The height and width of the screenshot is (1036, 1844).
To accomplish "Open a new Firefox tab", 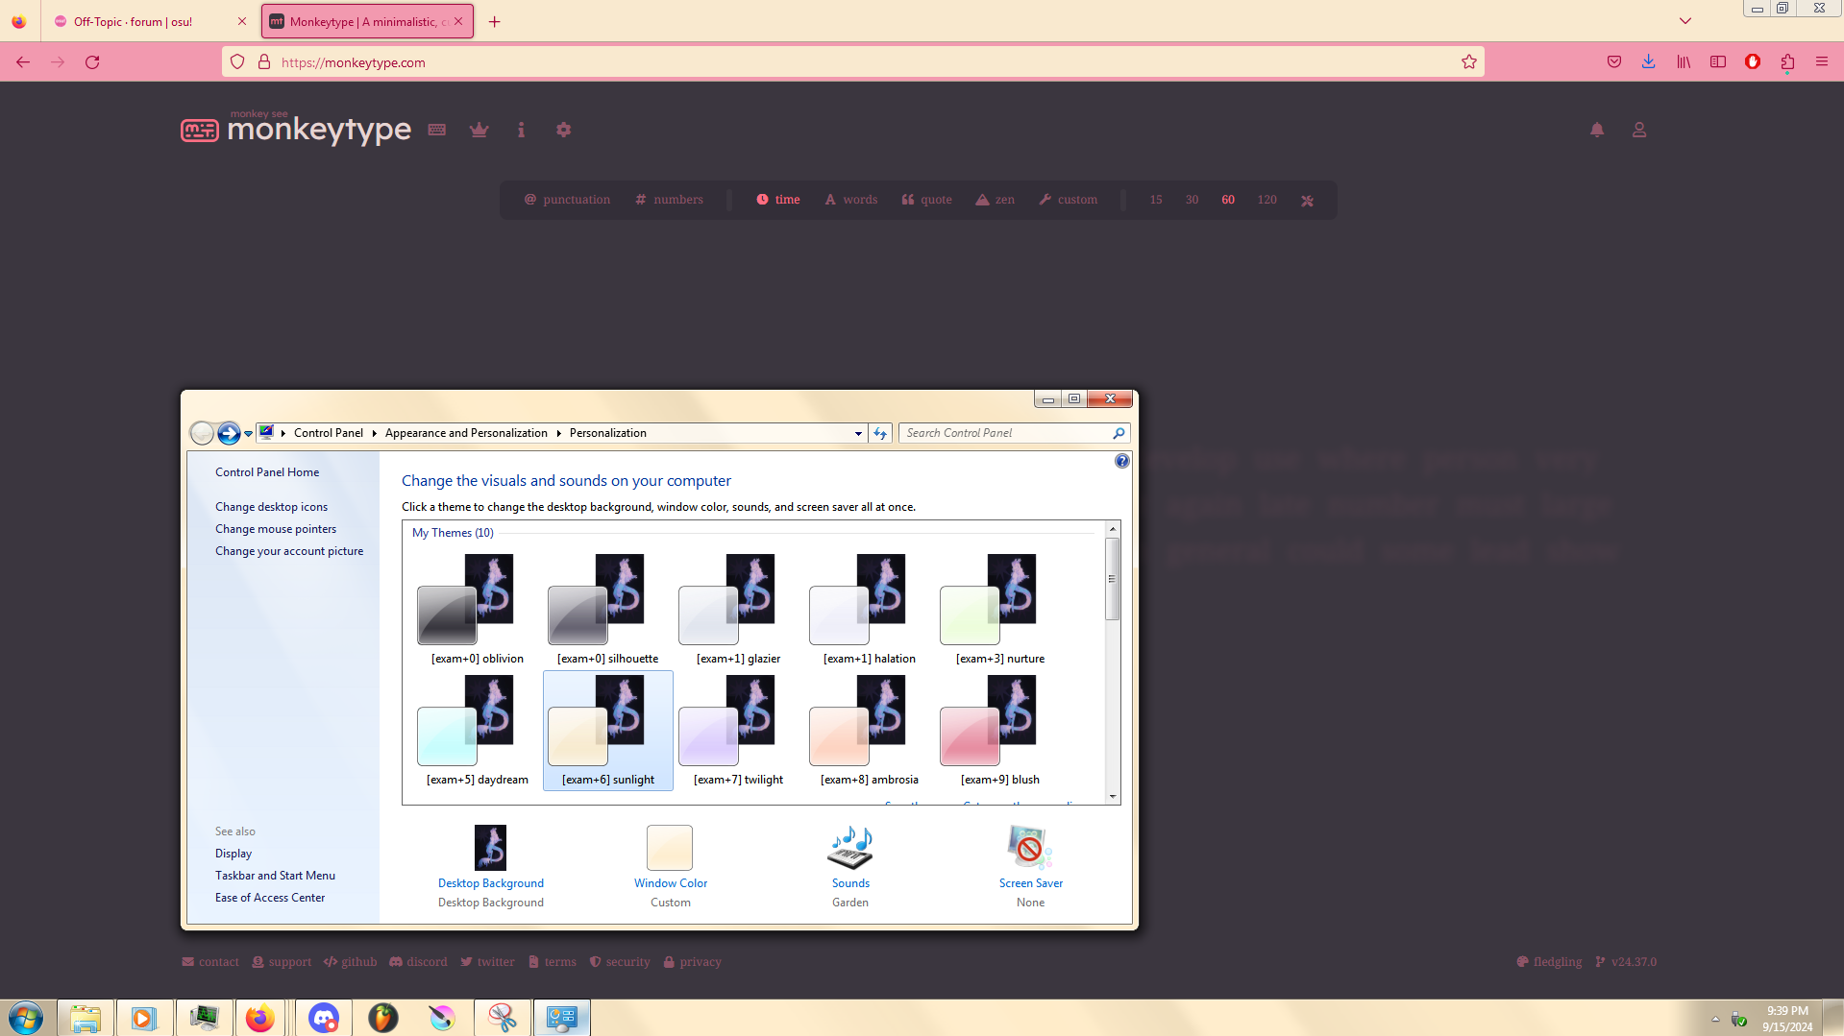I will click(x=494, y=21).
